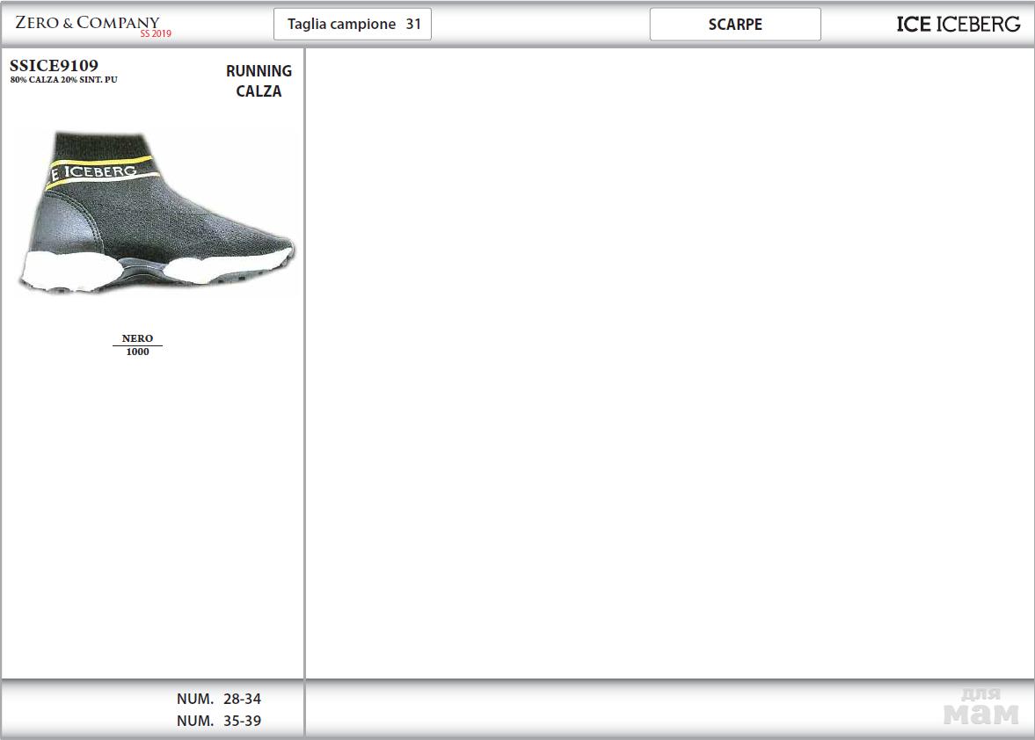Select the NERO color name
Screen dimensions: 1035x740
pyautogui.click(x=137, y=338)
